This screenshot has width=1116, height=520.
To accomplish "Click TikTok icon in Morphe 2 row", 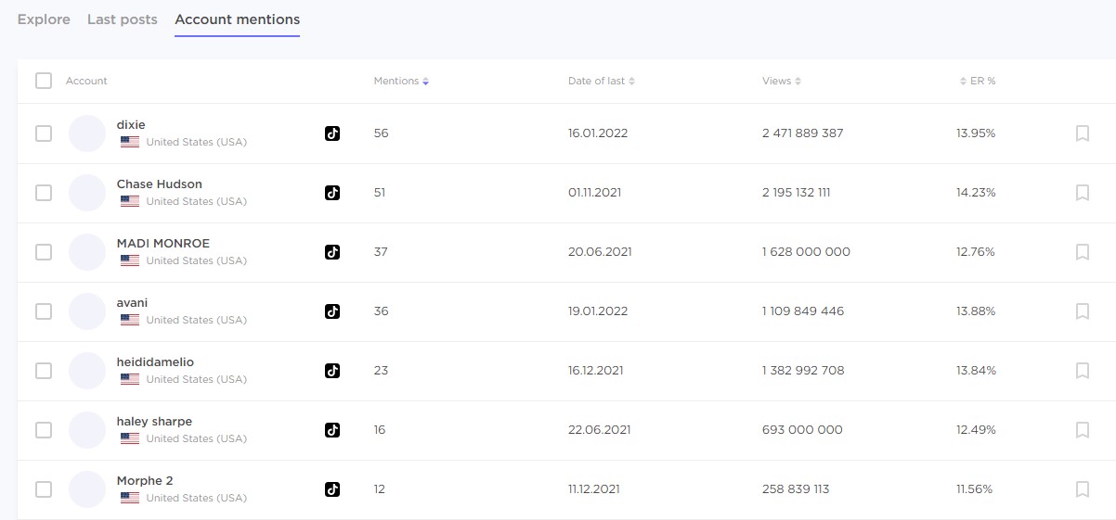I will pos(332,489).
